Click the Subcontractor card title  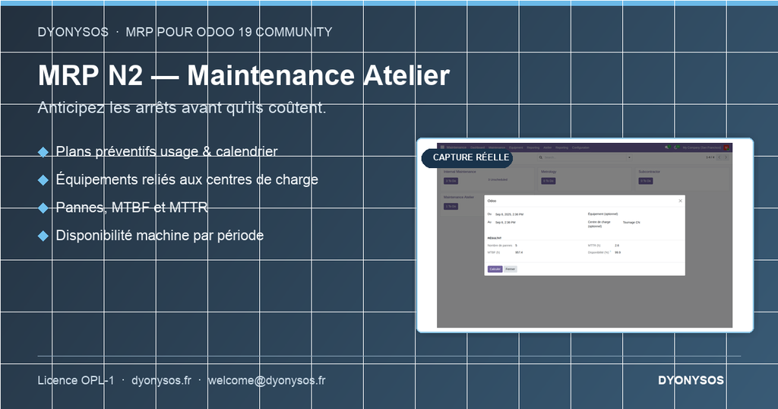pos(649,172)
